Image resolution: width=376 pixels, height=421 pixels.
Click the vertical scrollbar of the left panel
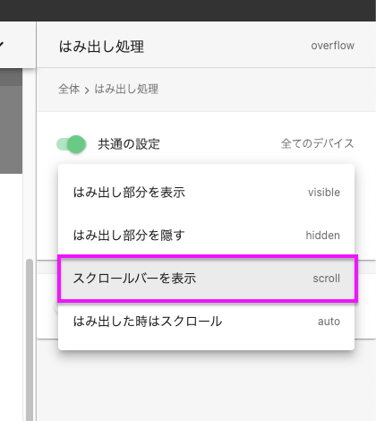click(30, 339)
